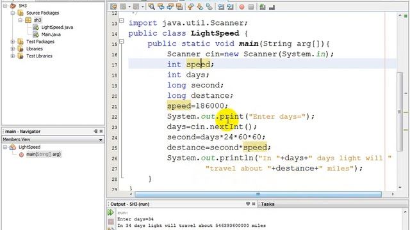The width and height of the screenshot is (410, 230).
Task: Select the sh3 package
Action: (x=38, y=20)
